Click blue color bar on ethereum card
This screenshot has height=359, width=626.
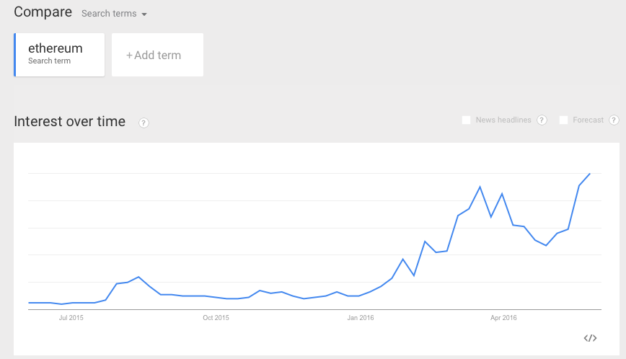coord(15,55)
